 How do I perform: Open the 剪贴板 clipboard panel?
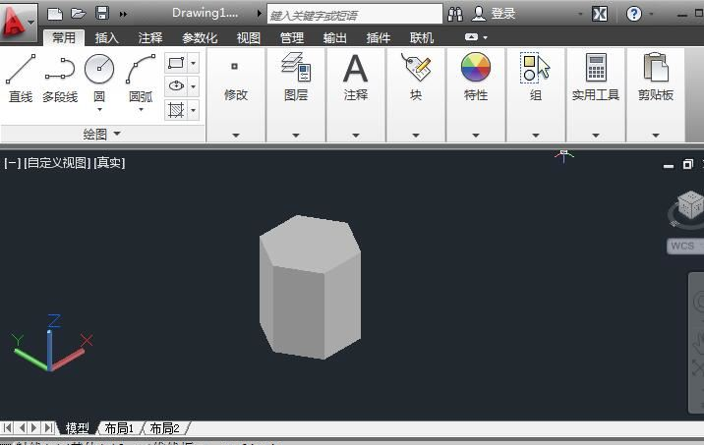tap(656, 95)
